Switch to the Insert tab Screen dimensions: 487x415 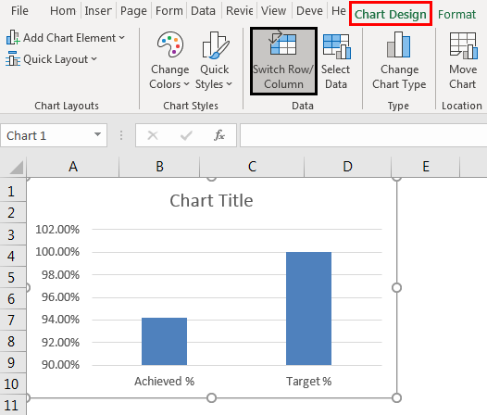pos(98,11)
